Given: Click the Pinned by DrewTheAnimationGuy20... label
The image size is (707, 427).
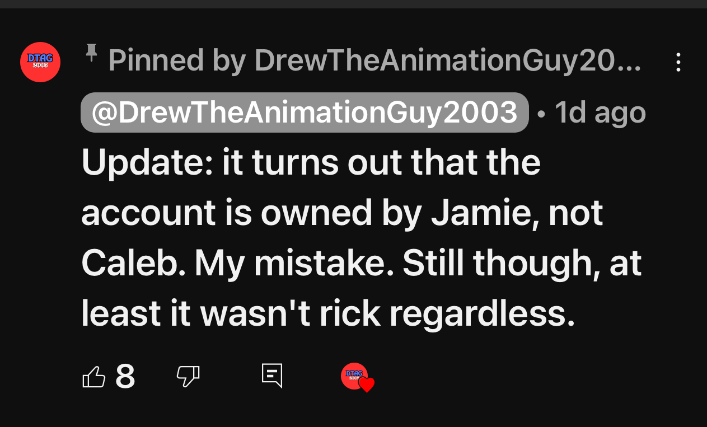Looking at the screenshot, I should tap(374, 60).
